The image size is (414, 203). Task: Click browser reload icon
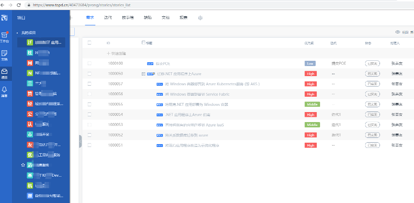point(19,5)
